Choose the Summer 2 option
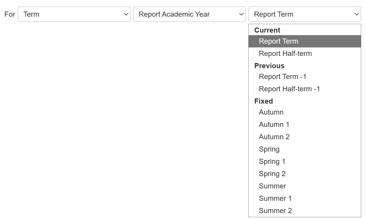365x220 pixels. [276, 211]
